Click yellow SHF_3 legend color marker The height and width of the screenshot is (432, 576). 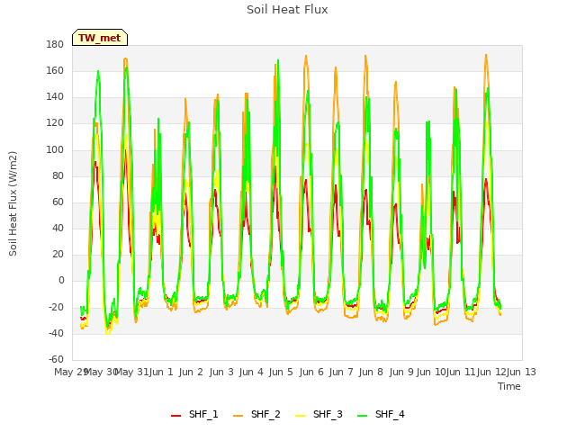coord(300,416)
